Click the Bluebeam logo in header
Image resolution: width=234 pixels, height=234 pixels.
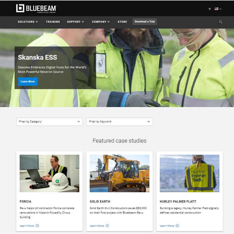coord(36,8)
